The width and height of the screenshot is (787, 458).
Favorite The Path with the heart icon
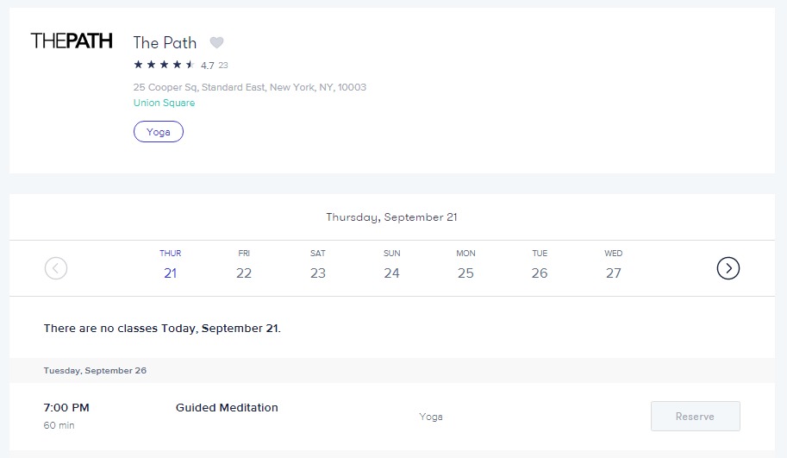point(217,42)
